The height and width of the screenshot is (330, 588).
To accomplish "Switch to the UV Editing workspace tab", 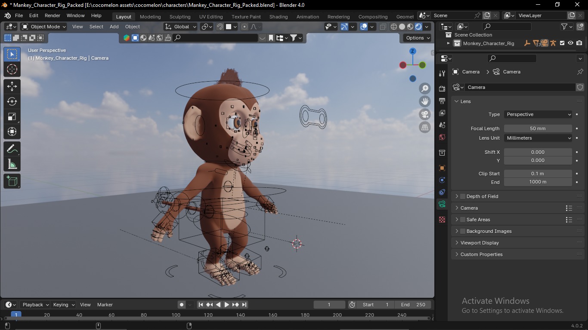I will point(211,17).
